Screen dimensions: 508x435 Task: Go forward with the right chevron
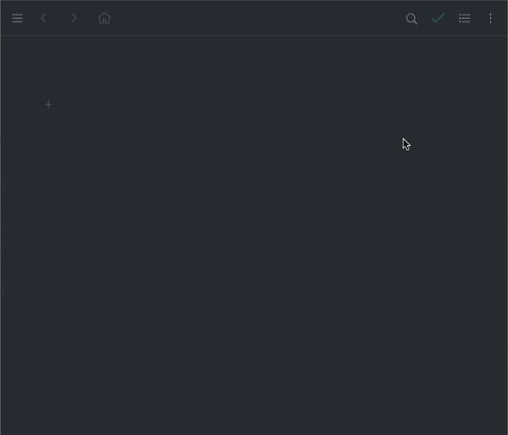[x=74, y=18]
